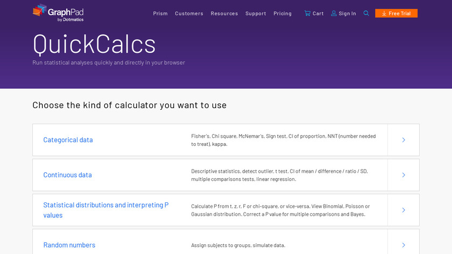The height and width of the screenshot is (254, 452).
Task: Follow the Categorical data link
Action: 68,140
